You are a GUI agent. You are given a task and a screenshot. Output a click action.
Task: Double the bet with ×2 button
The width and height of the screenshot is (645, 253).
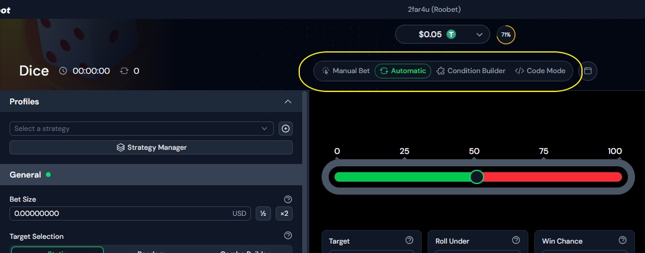(x=285, y=213)
